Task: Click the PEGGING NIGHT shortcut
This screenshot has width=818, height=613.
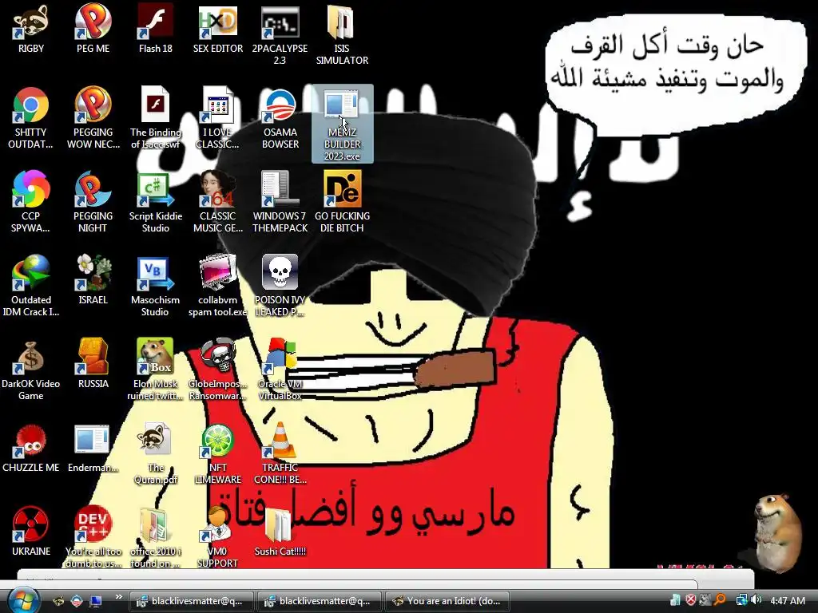Action: coord(93,202)
